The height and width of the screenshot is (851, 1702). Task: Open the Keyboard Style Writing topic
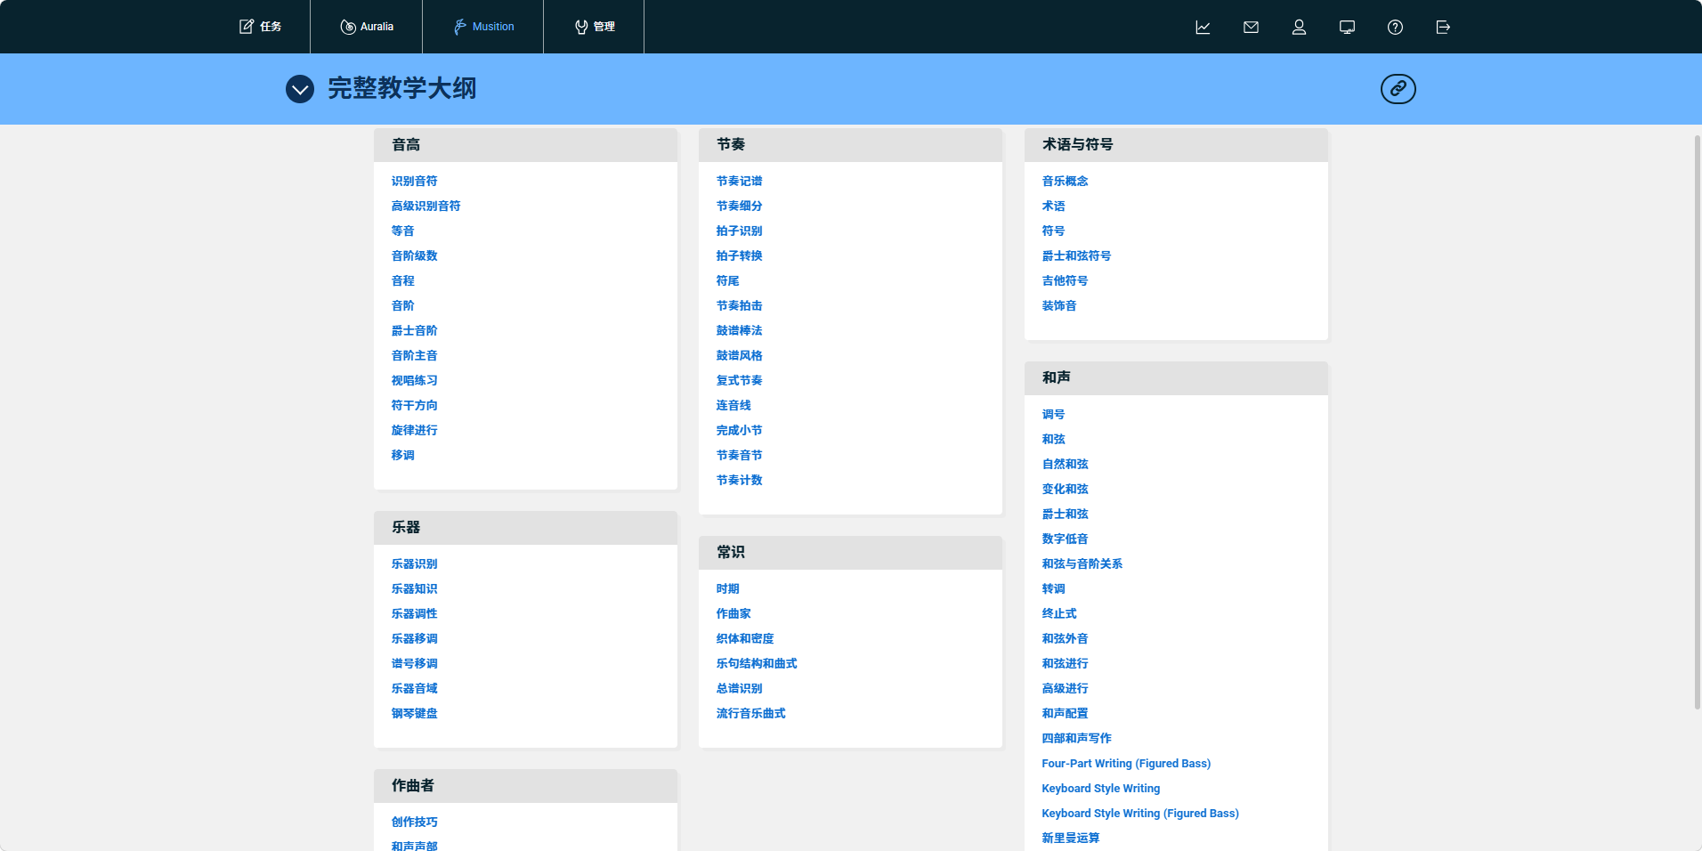(x=1101, y=788)
